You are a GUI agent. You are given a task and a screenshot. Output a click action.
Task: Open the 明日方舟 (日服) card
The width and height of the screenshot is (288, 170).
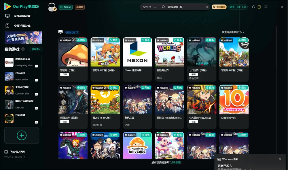coord(73,107)
